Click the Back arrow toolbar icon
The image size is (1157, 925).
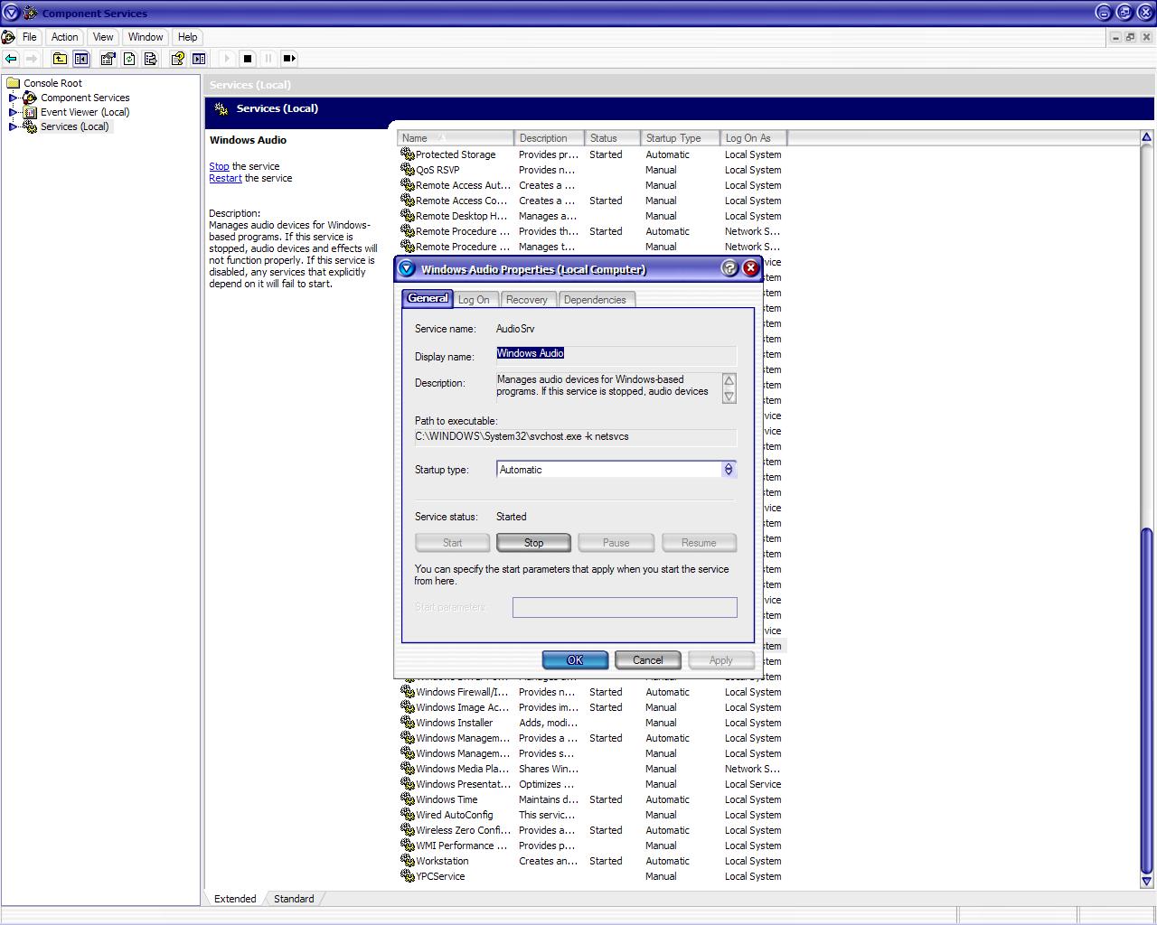12,59
